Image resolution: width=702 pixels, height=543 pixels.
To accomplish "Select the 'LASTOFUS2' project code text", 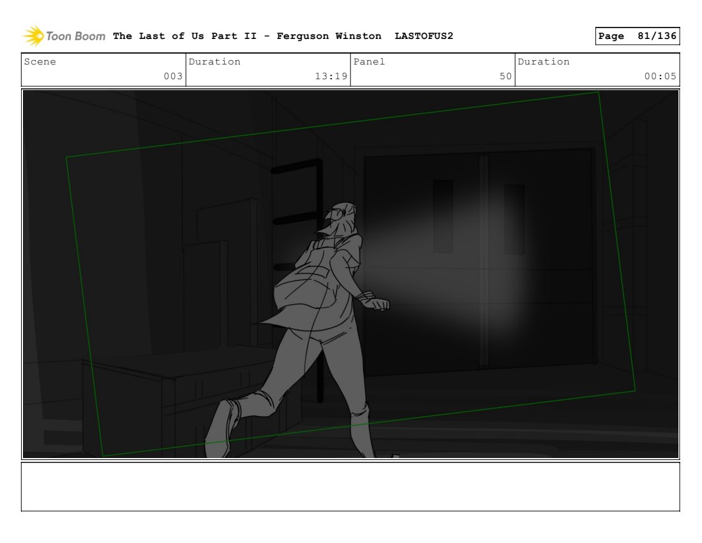I will [x=424, y=36].
